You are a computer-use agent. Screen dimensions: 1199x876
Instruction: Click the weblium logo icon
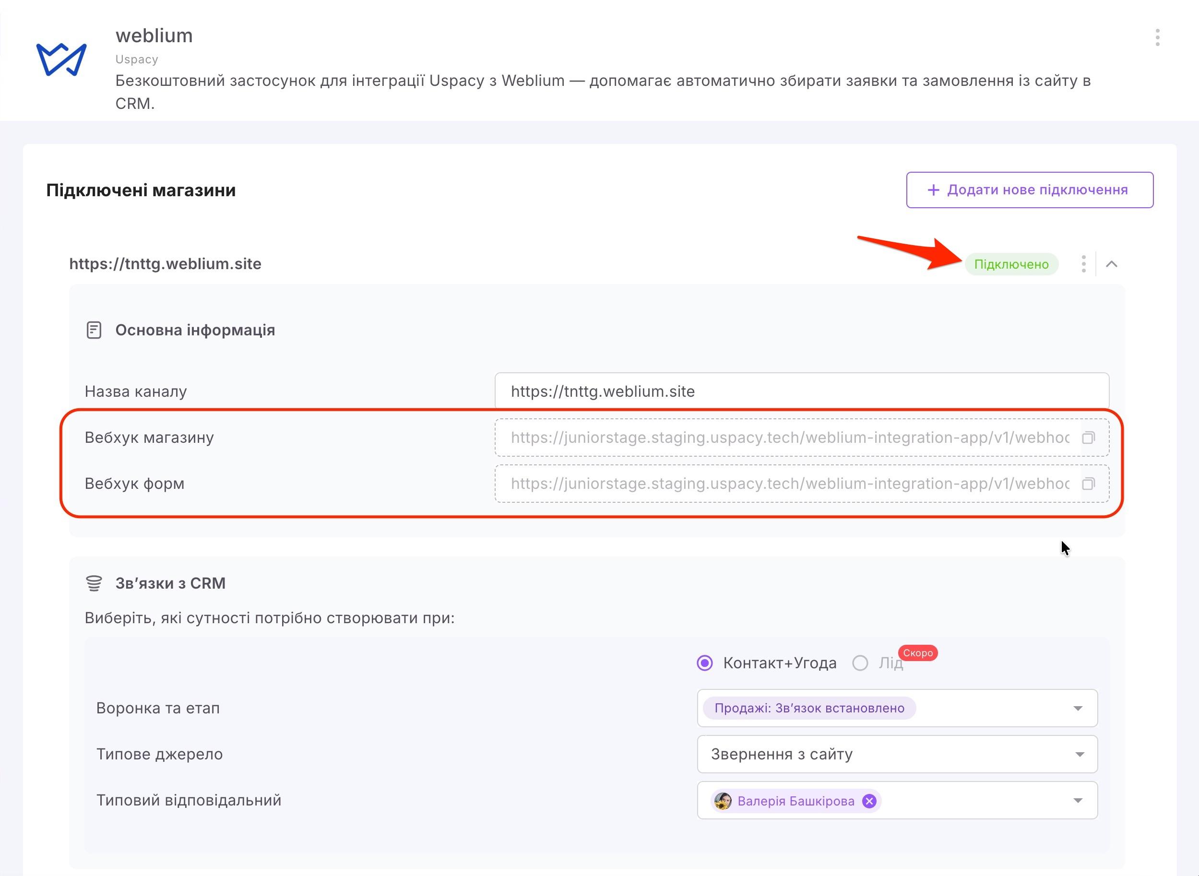point(61,59)
